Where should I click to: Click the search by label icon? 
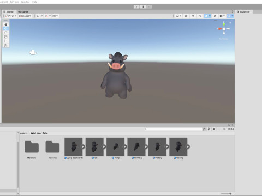(214, 129)
